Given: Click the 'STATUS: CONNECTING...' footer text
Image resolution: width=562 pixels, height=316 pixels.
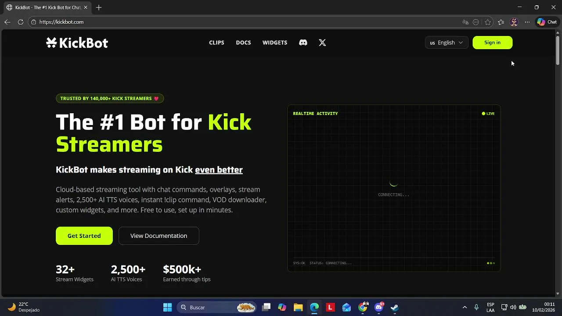Looking at the screenshot, I should coord(331,263).
